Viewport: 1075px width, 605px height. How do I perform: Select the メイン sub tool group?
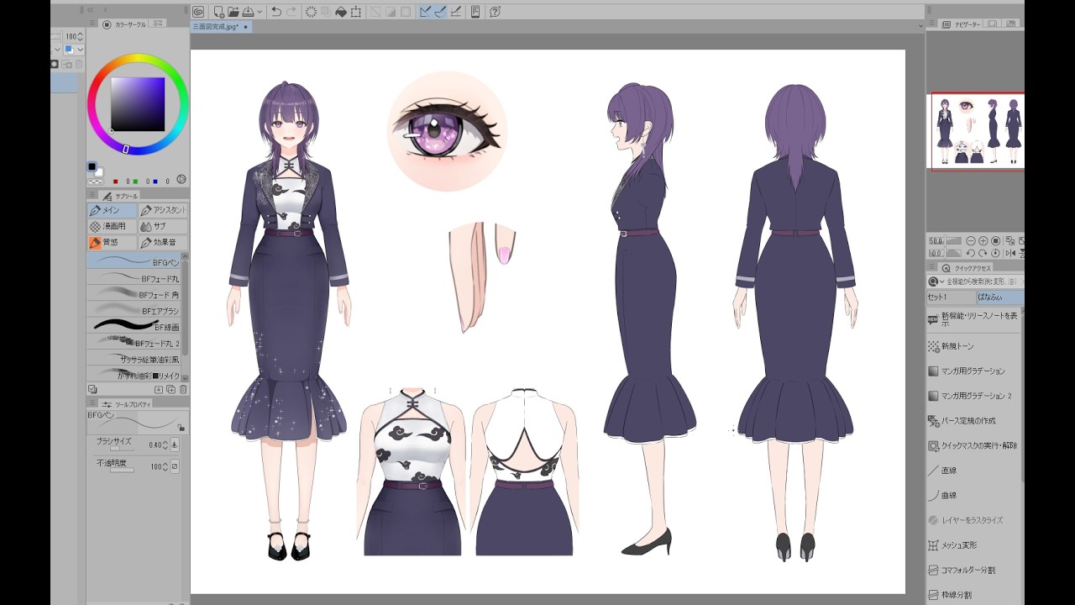(112, 210)
